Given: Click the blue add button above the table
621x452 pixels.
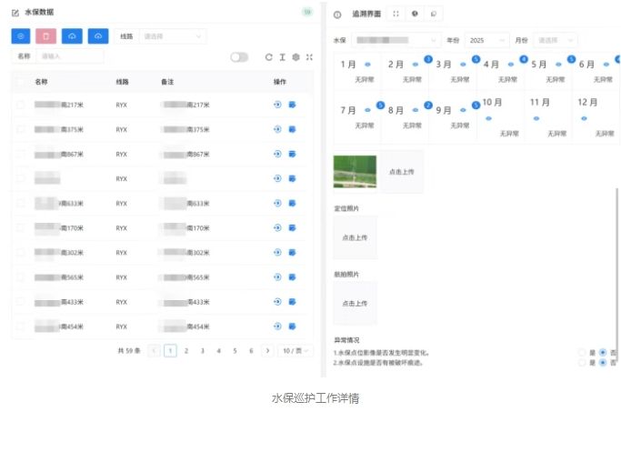Looking at the screenshot, I should pyautogui.click(x=21, y=36).
